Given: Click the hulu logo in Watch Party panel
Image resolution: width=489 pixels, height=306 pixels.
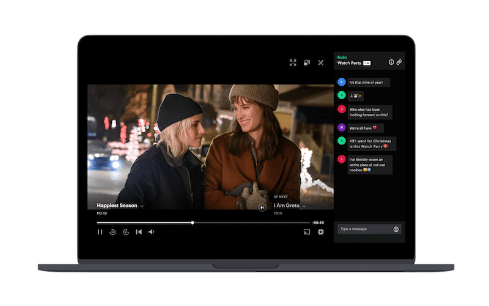Looking at the screenshot, I should (x=342, y=57).
